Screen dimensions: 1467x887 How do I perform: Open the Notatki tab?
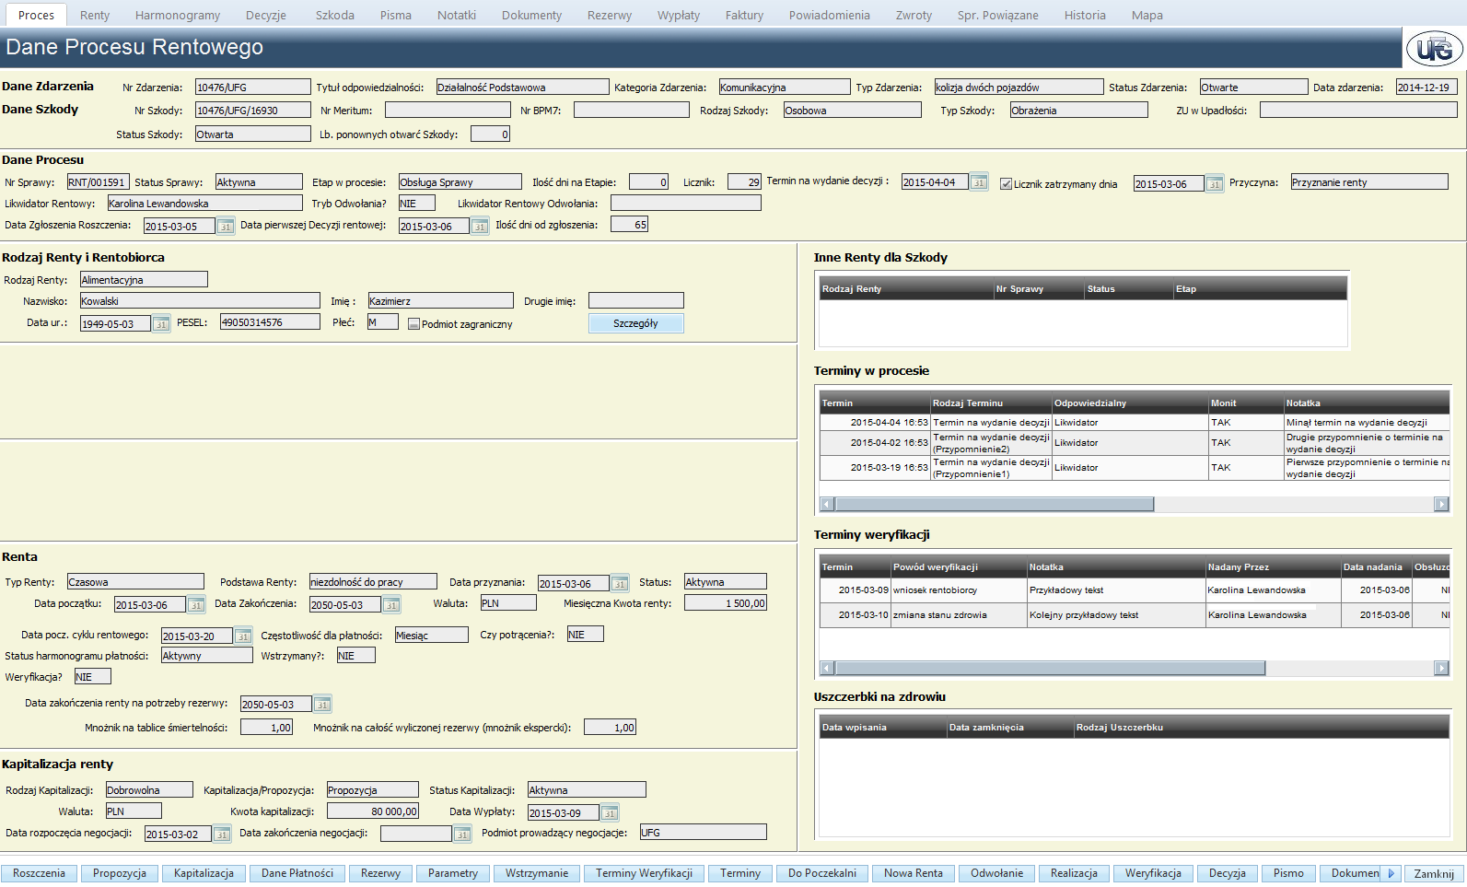(457, 15)
